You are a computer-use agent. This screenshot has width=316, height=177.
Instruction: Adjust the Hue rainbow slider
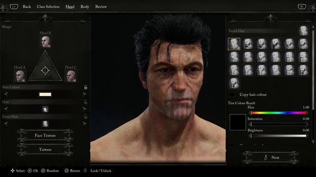(x=278, y=113)
